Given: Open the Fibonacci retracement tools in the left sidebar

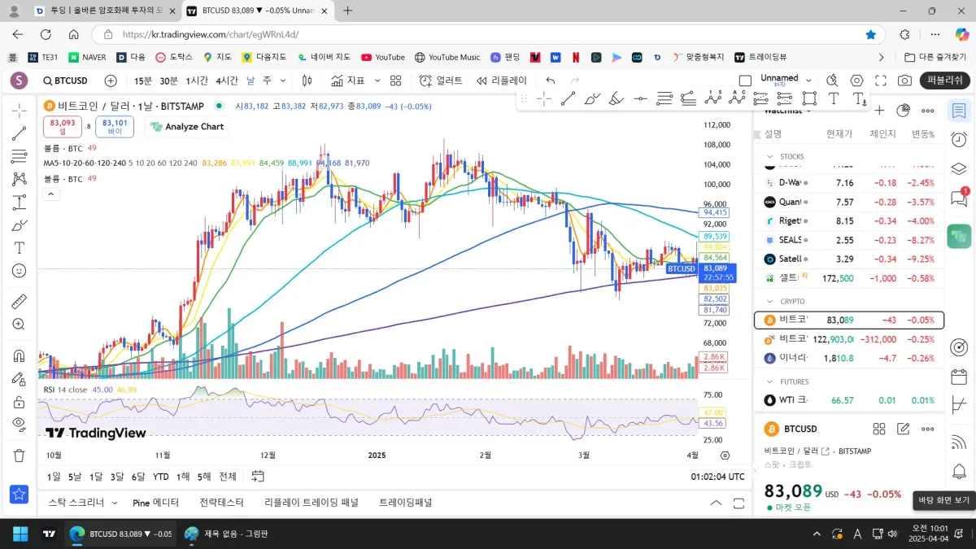Looking at the screenshot, I should [20, 157].
